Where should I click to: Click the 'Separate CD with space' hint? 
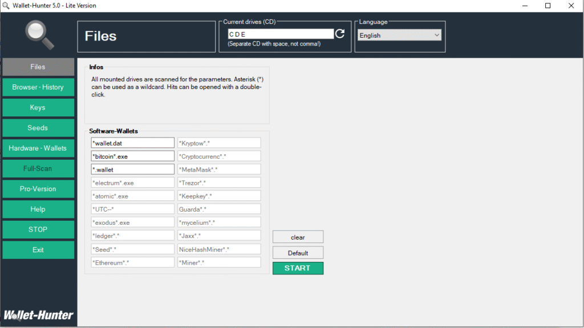274,44
